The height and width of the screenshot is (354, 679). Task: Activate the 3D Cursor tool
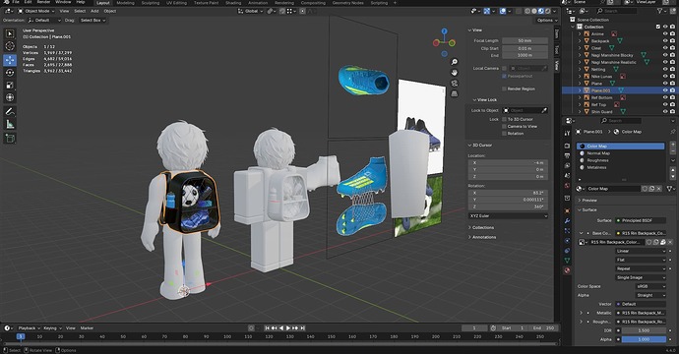10,46
